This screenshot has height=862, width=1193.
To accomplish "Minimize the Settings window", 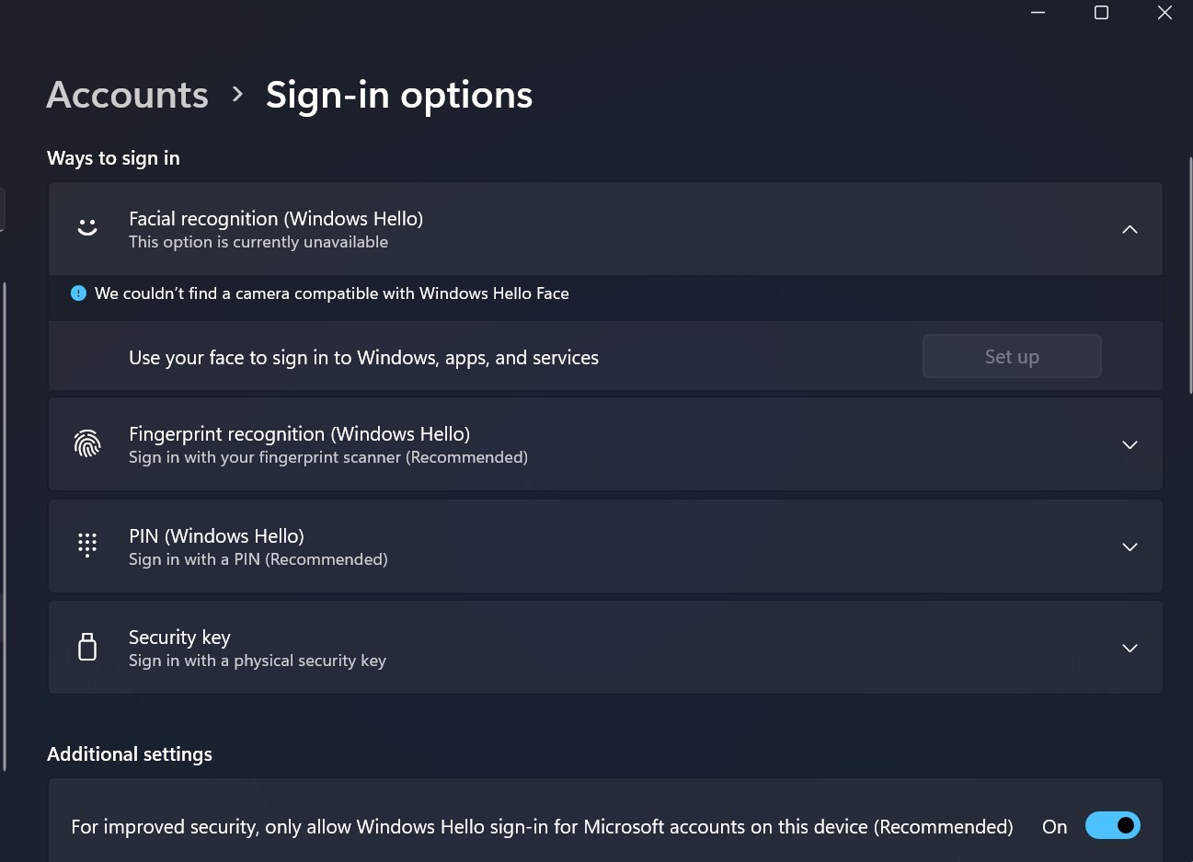I will 1038,13.
